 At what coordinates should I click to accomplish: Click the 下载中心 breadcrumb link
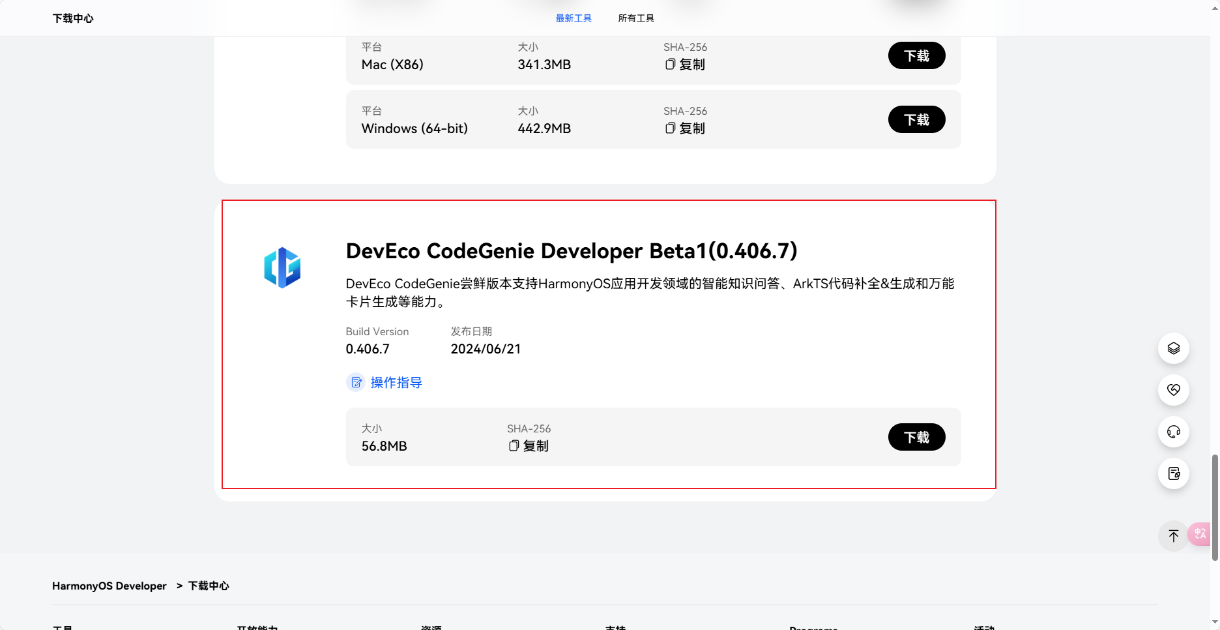209,586
